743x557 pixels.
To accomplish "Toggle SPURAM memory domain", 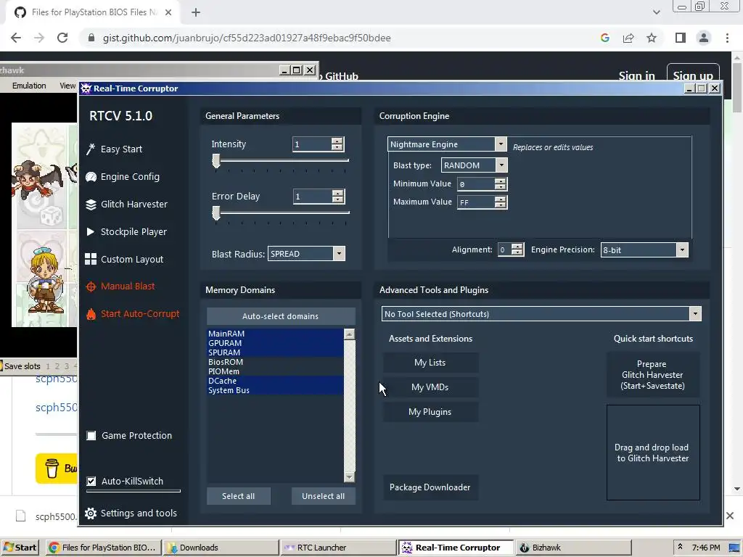I will coord(275,352).
